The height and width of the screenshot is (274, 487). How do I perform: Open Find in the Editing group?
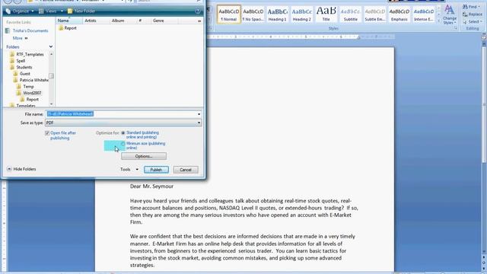471,7
